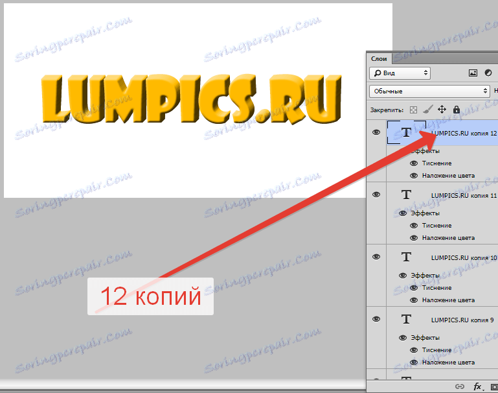498x393 pixels.
Task: Toggle Эффекты visibility on копия 10
Action: click(x=403, y=276)
